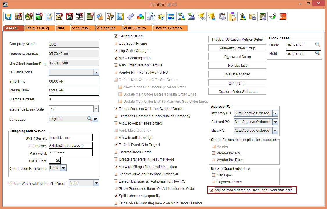Viewport: 327px width, 209px height.
Task: Click the padlock with arrow toolbar icon
Action: click(100, 17)
